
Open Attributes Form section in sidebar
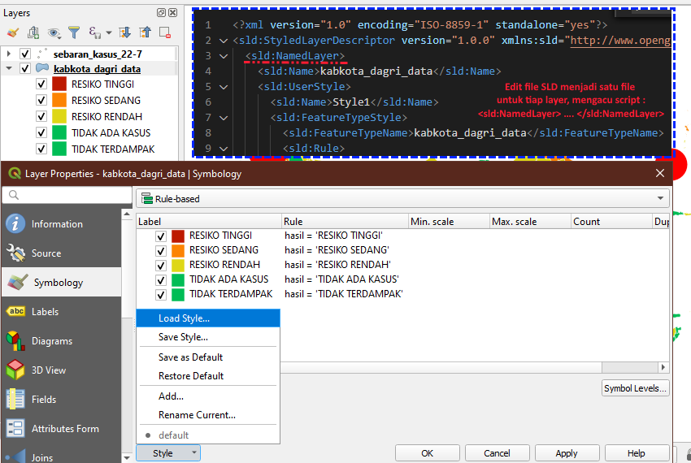pyautogui.click(x=61, y=429)
